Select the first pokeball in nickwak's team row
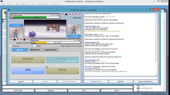 (63, 14)
